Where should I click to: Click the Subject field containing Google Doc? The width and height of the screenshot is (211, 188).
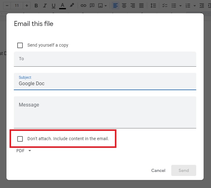pyautogui.click(x=105, y=81)
